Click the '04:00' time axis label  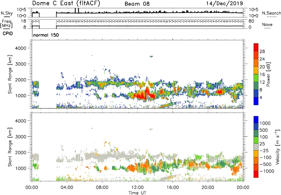67,188
